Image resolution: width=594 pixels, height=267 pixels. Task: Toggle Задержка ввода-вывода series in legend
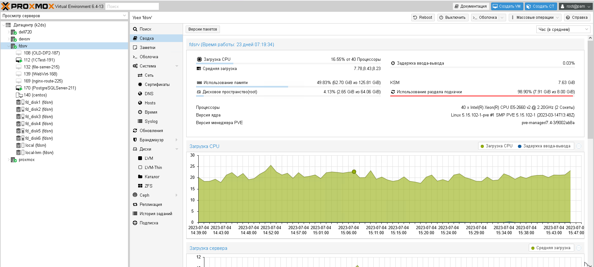click(x=544, y=146)
